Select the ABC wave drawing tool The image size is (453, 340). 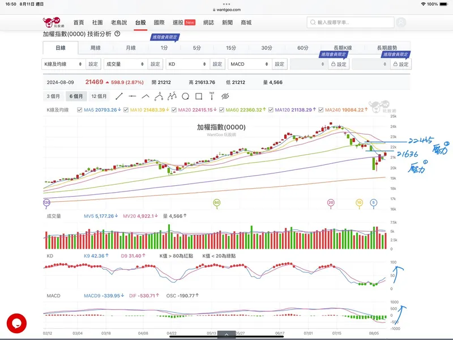159,96
